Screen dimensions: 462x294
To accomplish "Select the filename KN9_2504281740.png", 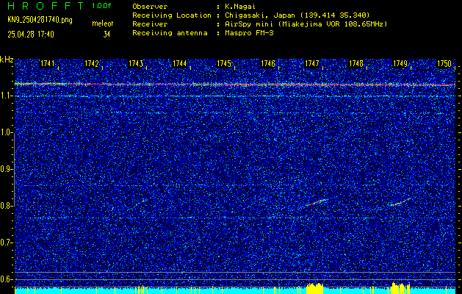I will click(x=40, y=20).
